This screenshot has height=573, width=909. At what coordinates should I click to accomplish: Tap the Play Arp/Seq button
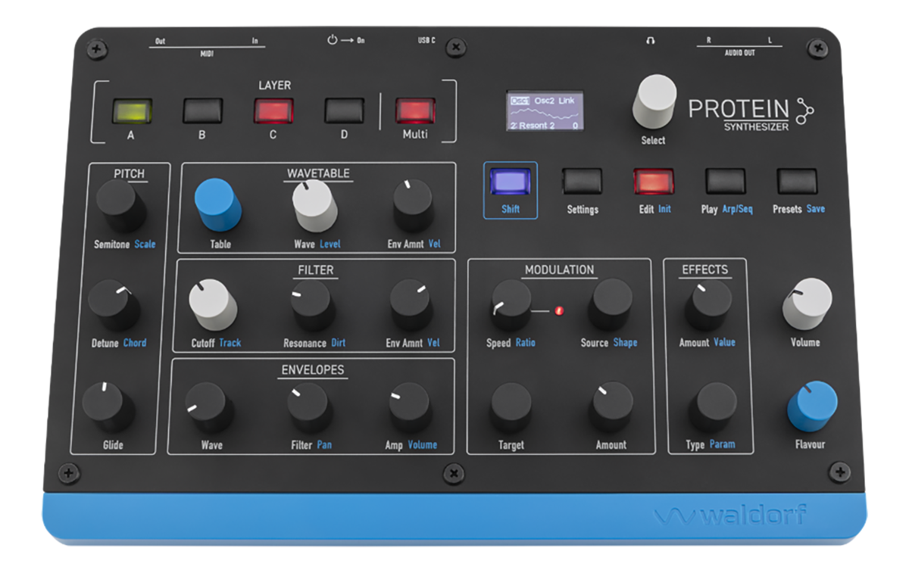click(726, 182)
